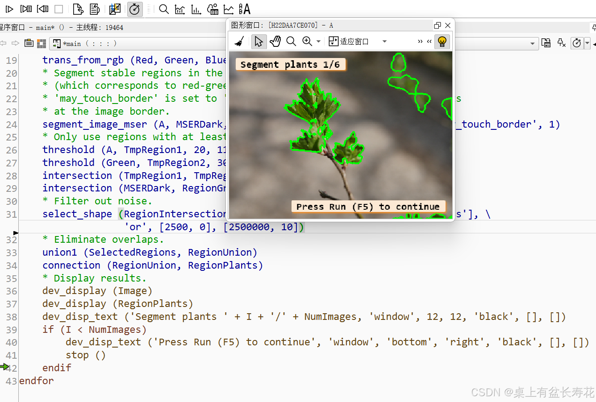Click '* Filter out noise.' comment on line 30

[x=97, y=201]
